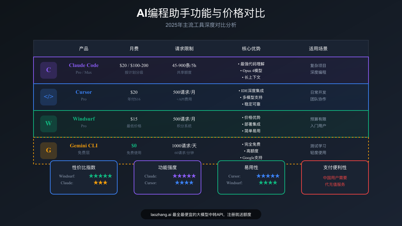Viewport: 402px width, 226px height.
Task: Click the '轻度使用' use case text
Action: coord(318,153)
